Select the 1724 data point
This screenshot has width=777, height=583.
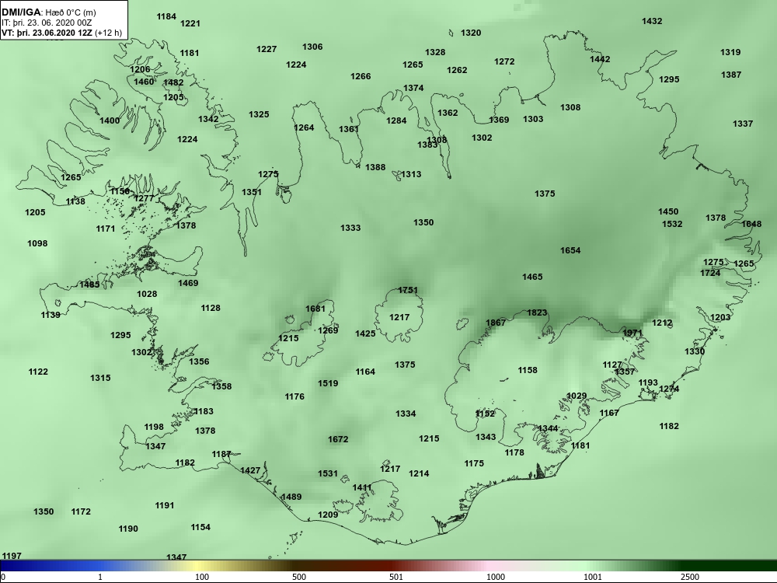710,273
